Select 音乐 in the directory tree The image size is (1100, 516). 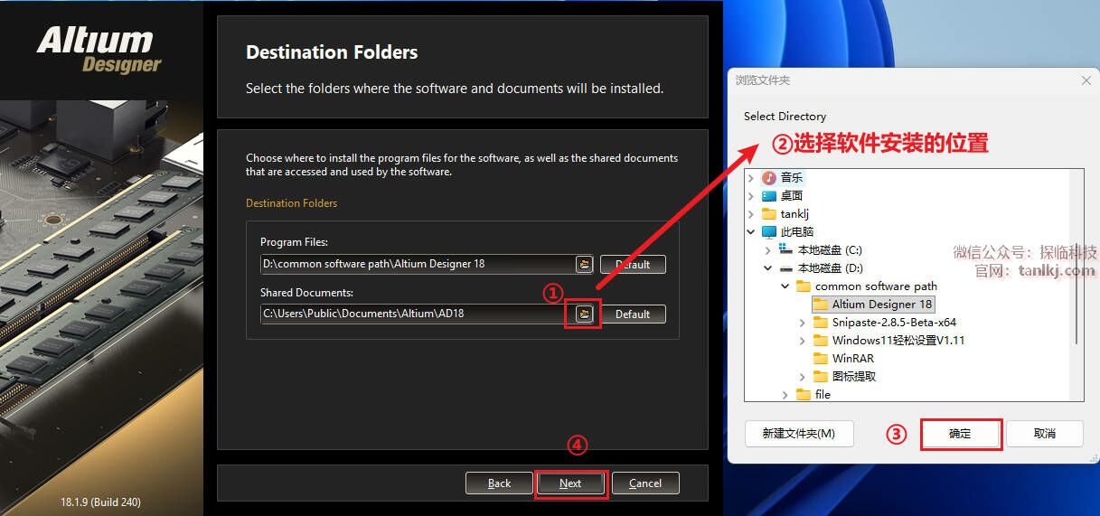(792, 178)
